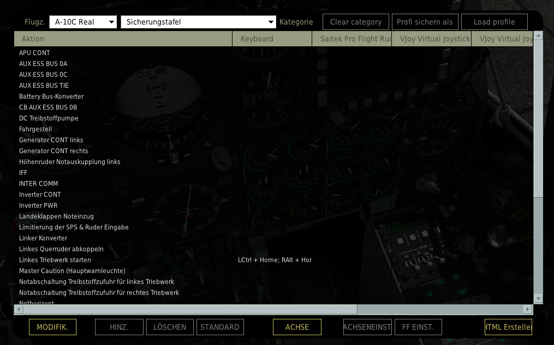Click the horizontal scrollbar left arrow
The image size is (554, 345).
[19, 310]
